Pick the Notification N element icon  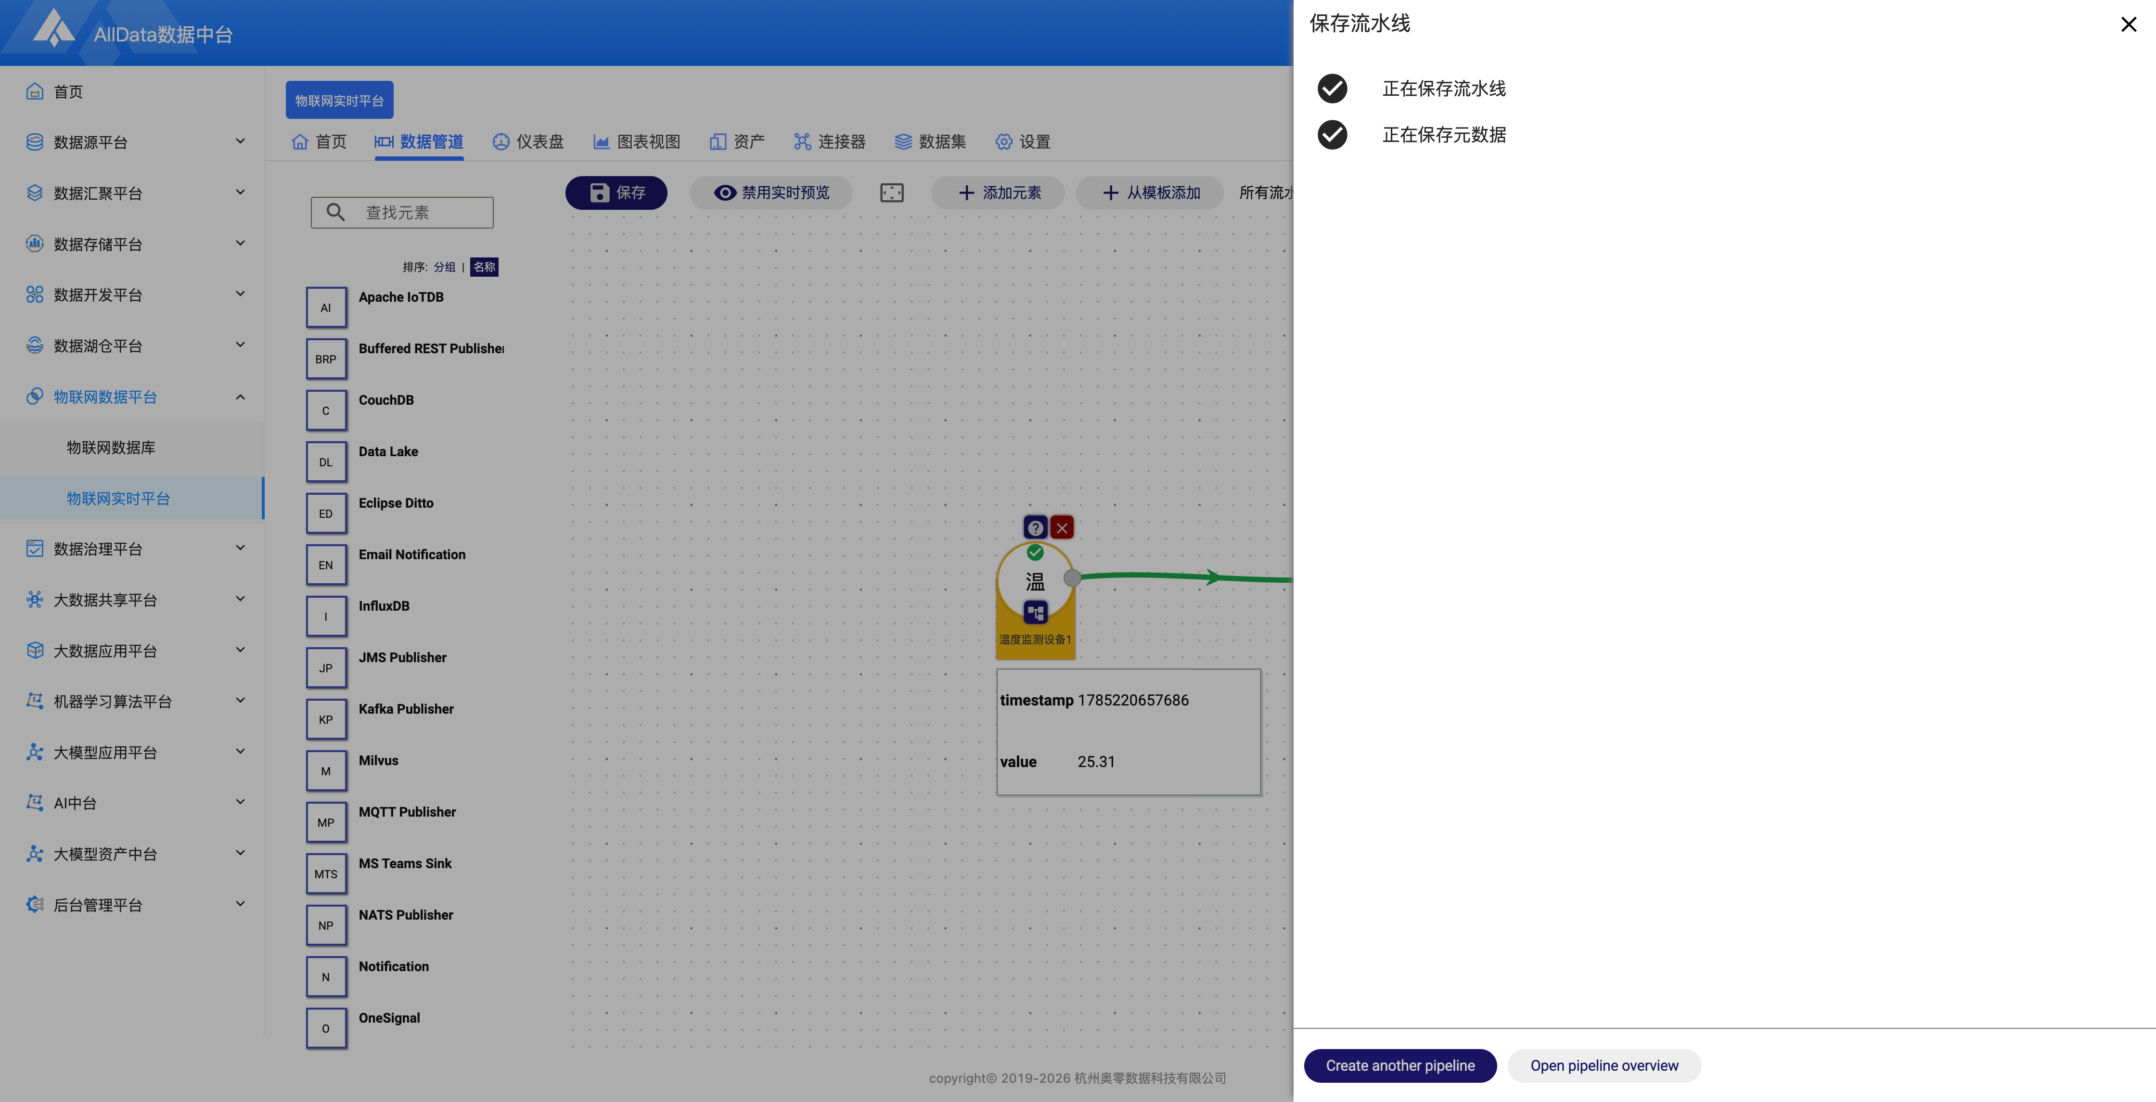tap(326, 976)
